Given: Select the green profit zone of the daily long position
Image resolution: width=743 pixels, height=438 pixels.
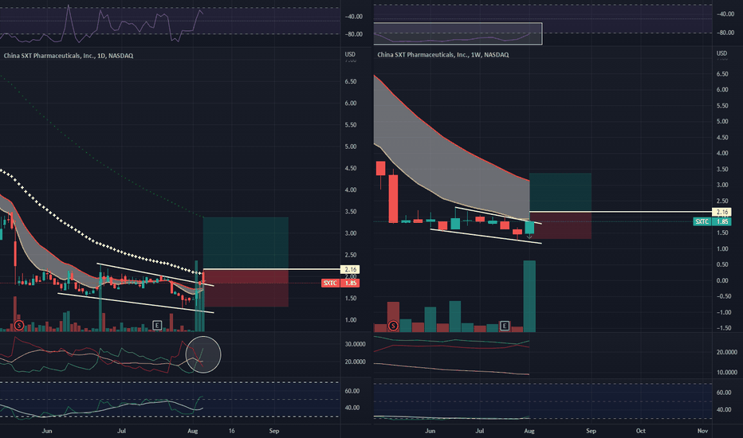Looking at the screenshot, I should 246,244.
